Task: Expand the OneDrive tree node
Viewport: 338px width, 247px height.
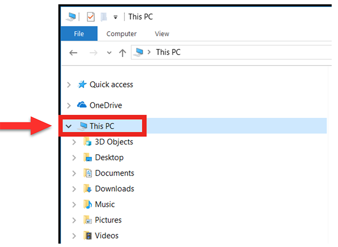Action: [x=69, y=105]
